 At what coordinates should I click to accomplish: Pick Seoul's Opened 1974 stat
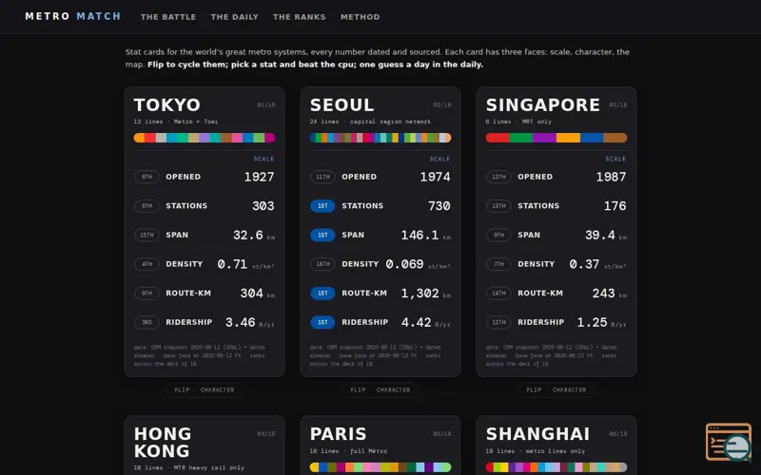click(380, 177)
